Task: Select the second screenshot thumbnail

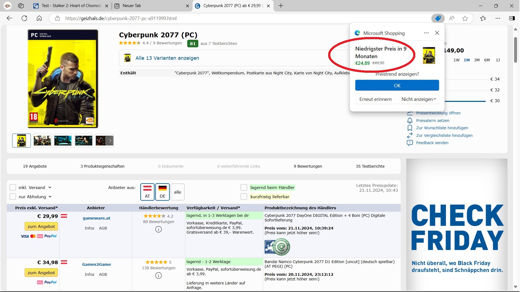Action: pyautogui.click(x=42, y=141)
